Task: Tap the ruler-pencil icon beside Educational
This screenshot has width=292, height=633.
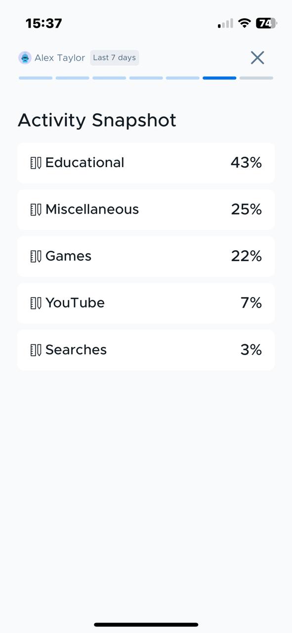Action: pyautogui.click(x=36, y=163)
